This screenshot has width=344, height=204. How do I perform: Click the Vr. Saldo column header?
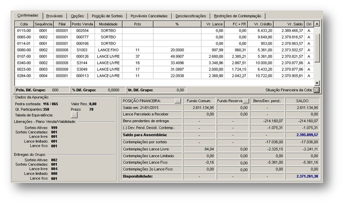pos(289,24)
